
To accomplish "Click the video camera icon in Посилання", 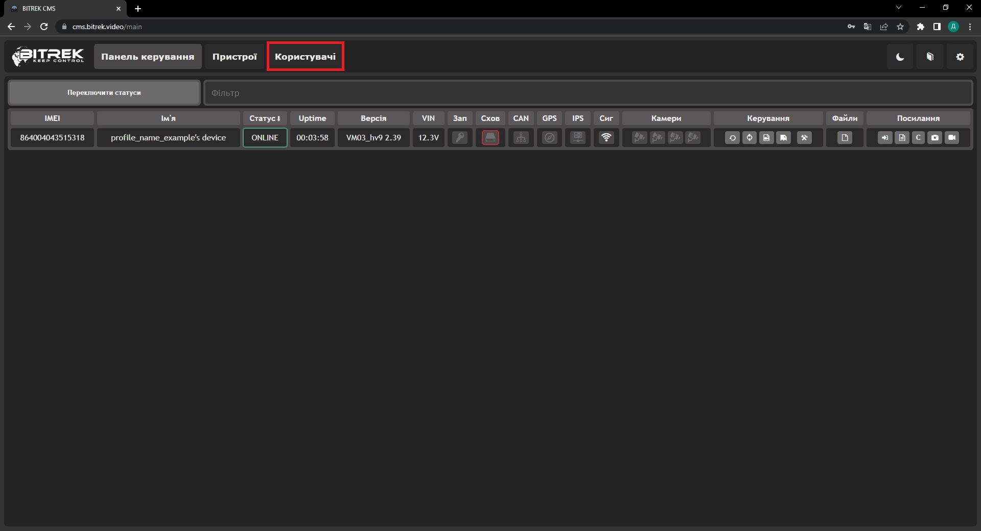I will (x=951, y=138).
